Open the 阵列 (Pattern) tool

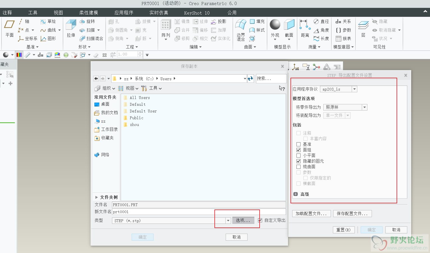coord(166,30)
